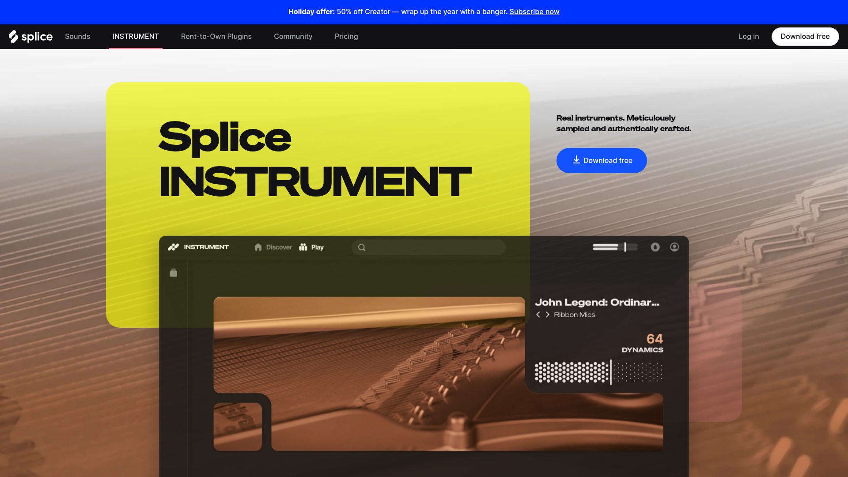Click the INSTRUMENT app logo icon
The height and width of the screenshot is (477, 848).
click(x=173, y=247)
